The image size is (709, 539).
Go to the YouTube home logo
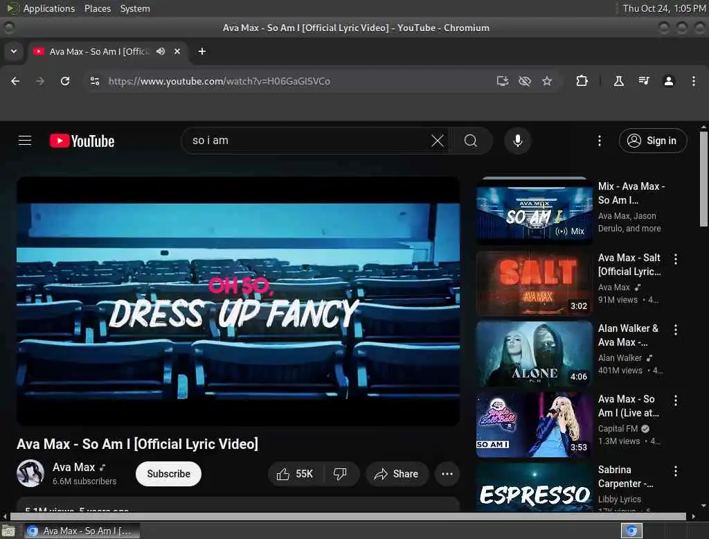pos(82,141)
